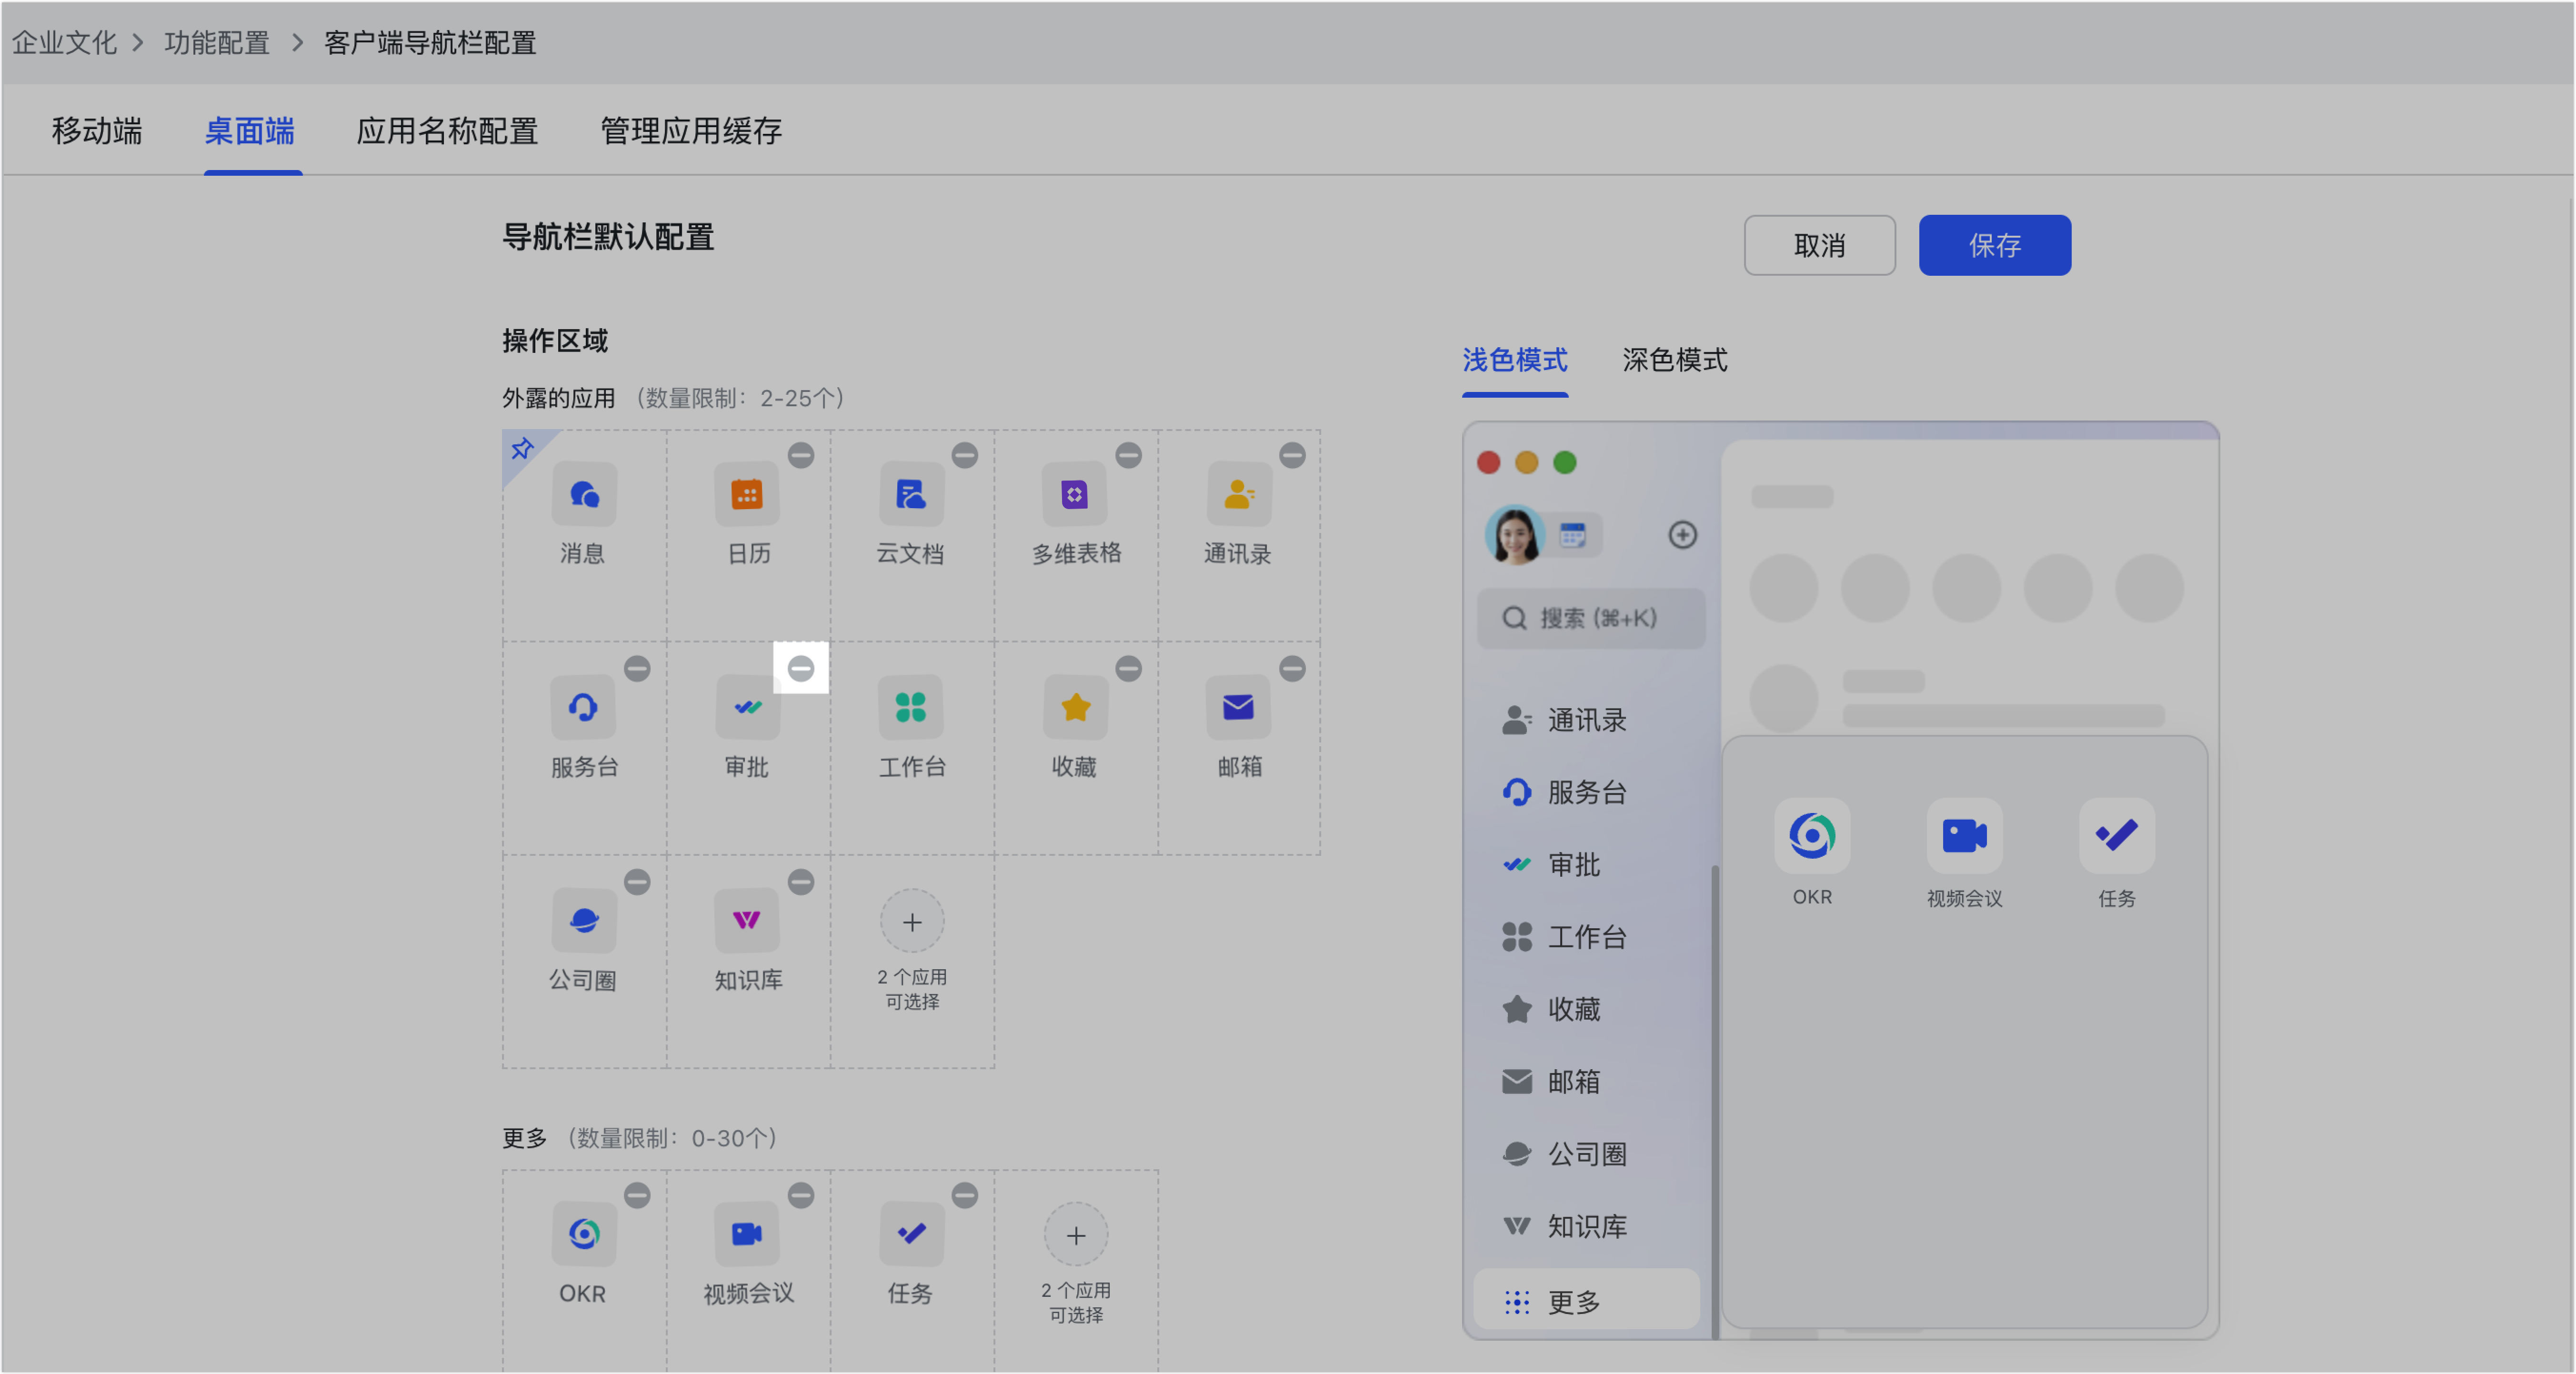
Task: Switch to the 移动端 tab
Action: pyautogui.click(x=97, y=131)
